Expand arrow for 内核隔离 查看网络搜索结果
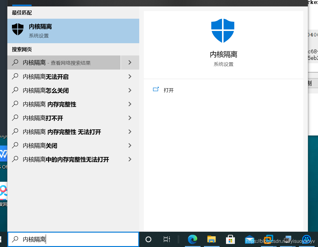 (x=130, y=63)
